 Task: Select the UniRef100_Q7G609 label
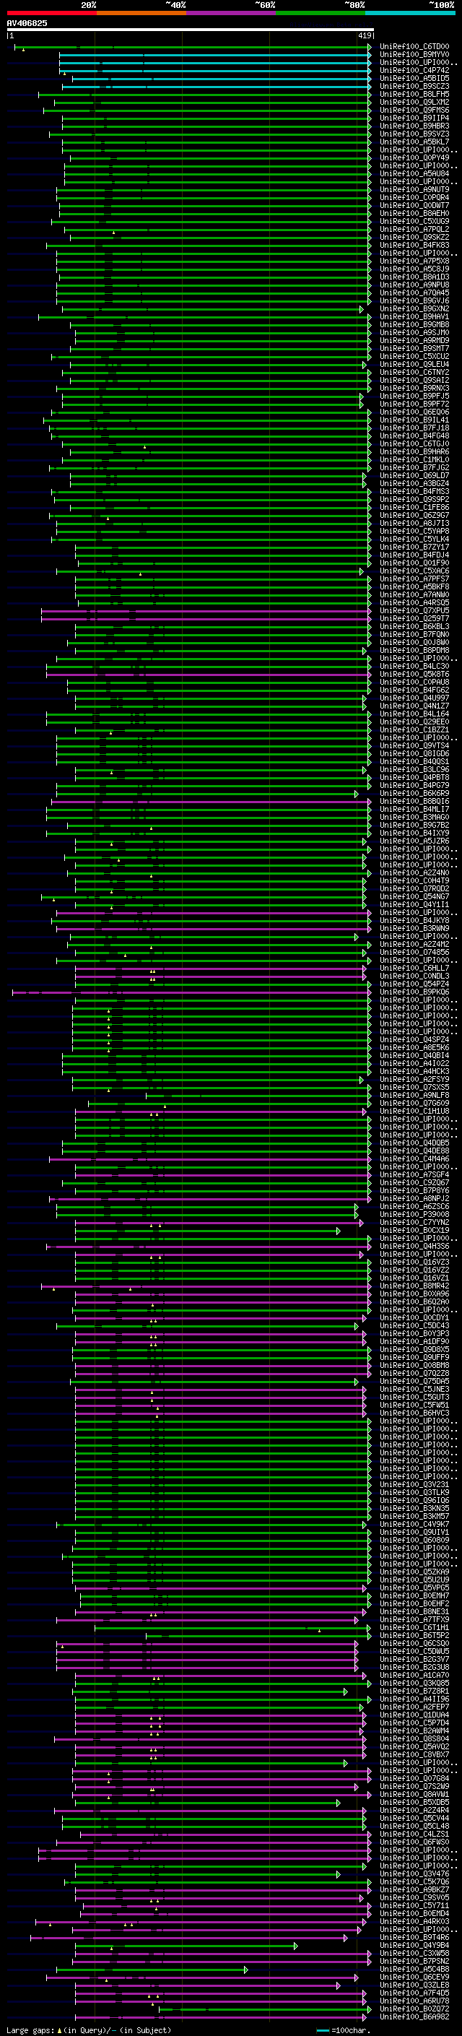414,1103
